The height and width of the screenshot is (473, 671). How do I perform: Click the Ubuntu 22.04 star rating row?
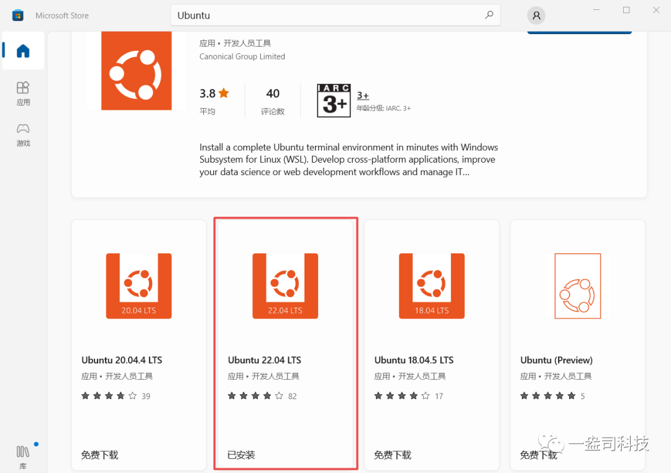[262, 396]
